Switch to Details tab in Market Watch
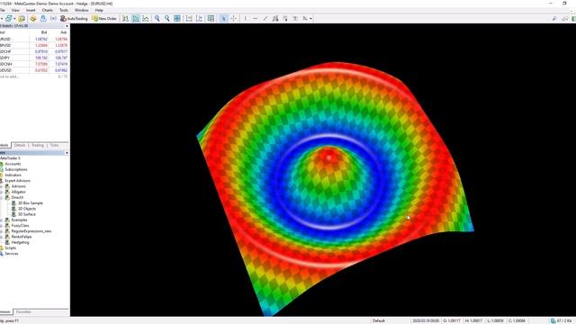Viewport: 576px width, 324px height. pos(20,146)
